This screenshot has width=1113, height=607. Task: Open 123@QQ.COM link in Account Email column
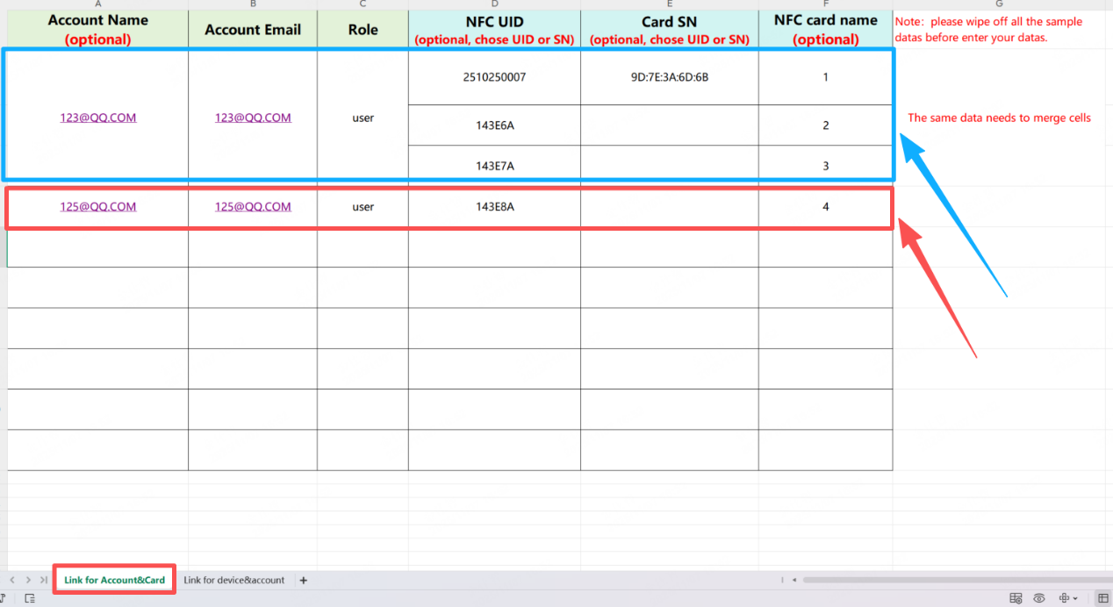point(253,118)
